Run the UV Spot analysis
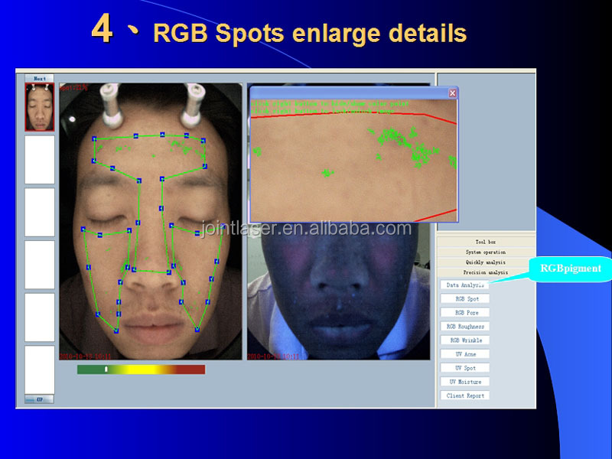The image size is (612, 459). (x=465, y=368)
